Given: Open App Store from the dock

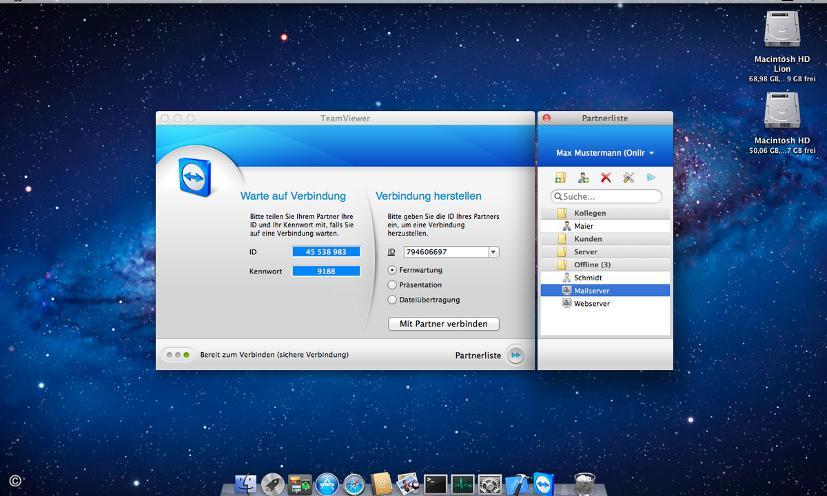Looking at the screenshot, I should [x=327, y=484].
